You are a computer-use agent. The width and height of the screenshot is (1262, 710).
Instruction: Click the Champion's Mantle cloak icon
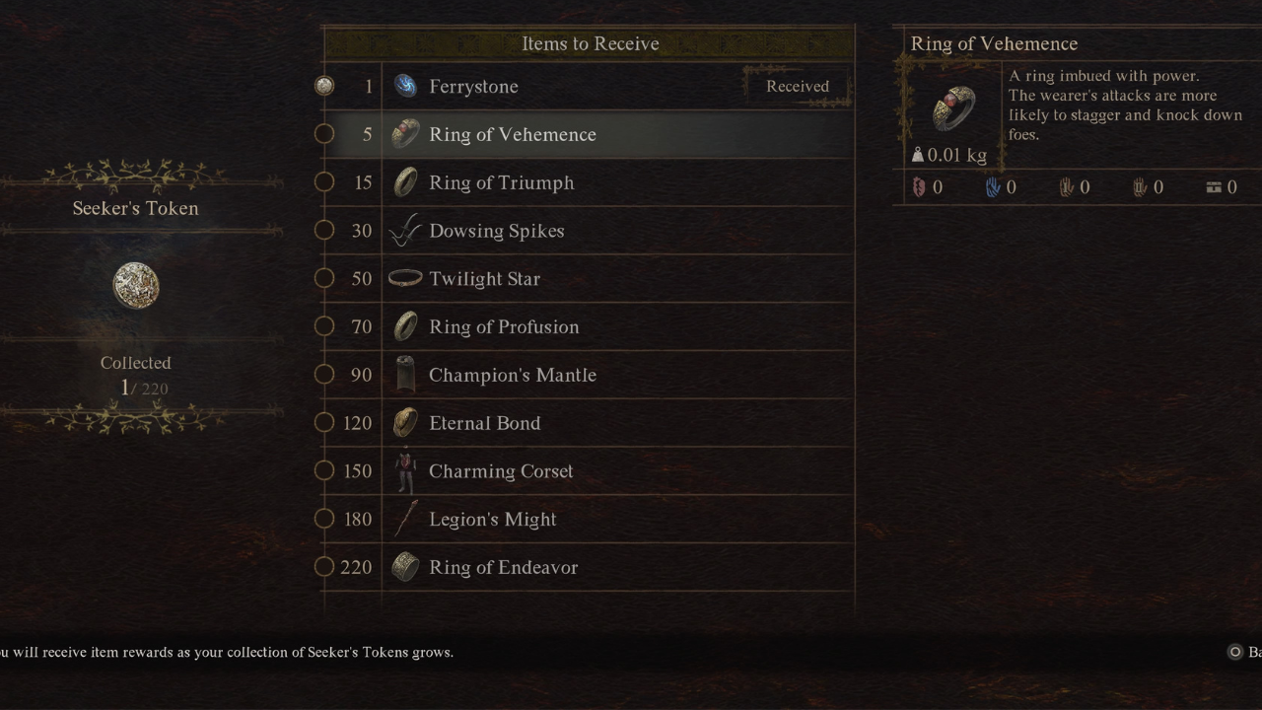point(405,375)
